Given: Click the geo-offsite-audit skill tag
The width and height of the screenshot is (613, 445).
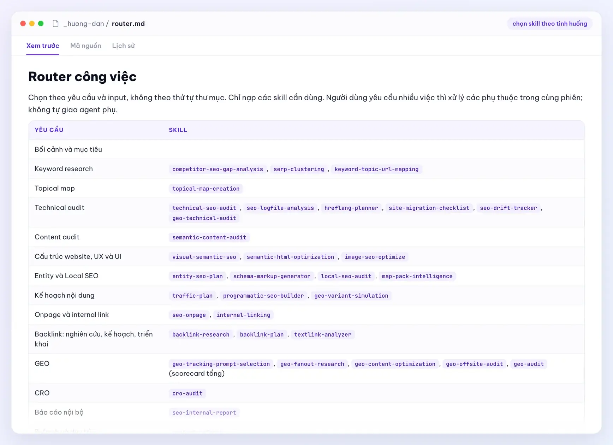Looking at the screenshot, I should coord(474,364).
